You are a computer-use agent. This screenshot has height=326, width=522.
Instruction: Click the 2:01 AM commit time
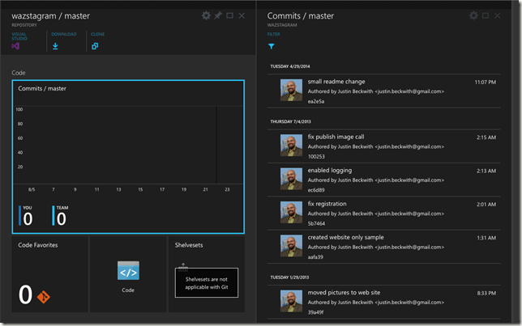[486, 205]
